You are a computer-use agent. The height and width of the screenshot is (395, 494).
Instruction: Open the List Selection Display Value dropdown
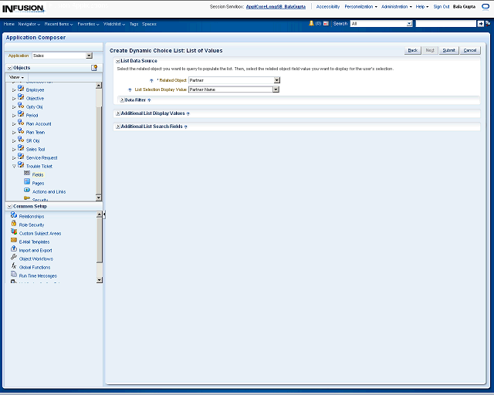(276, 89)
